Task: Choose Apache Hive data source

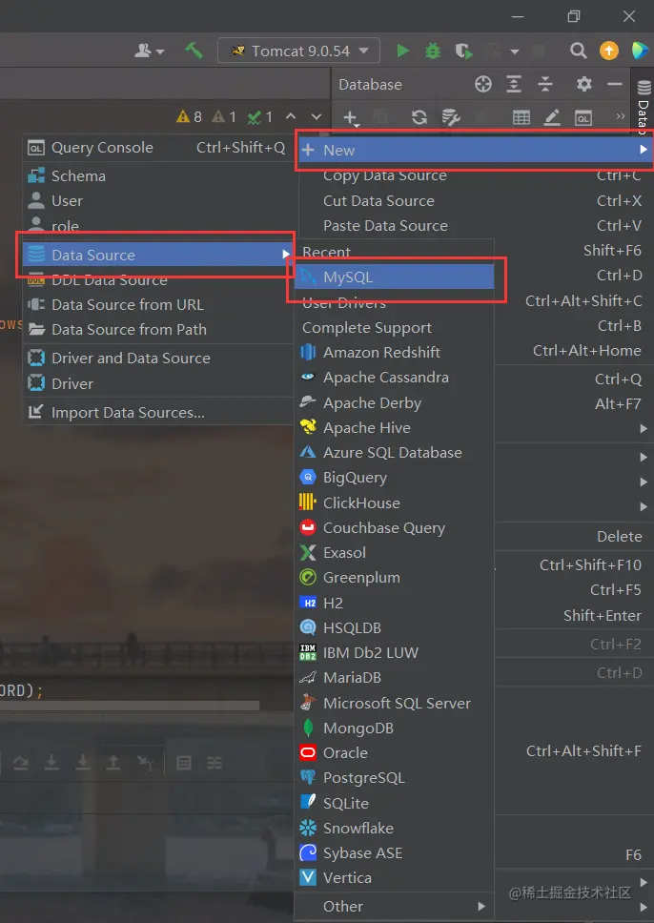Action: 395,428
